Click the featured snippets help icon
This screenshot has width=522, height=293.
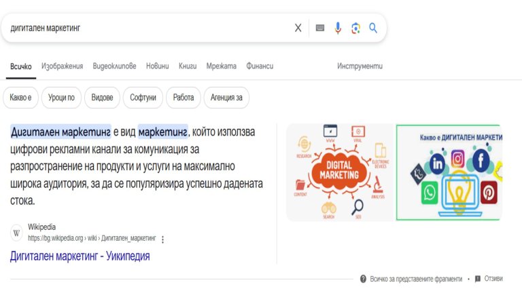tap(363, 279)
